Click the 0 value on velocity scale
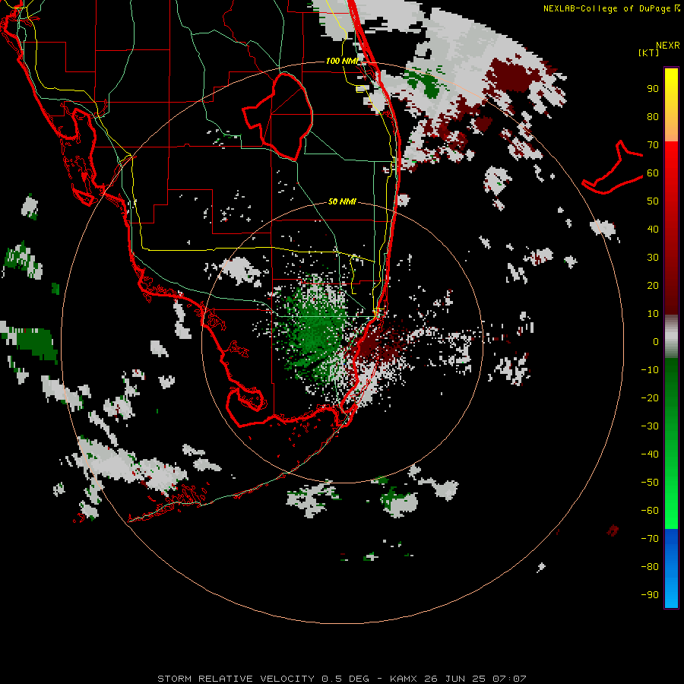 pyautogui.click(x=656, y=341)
